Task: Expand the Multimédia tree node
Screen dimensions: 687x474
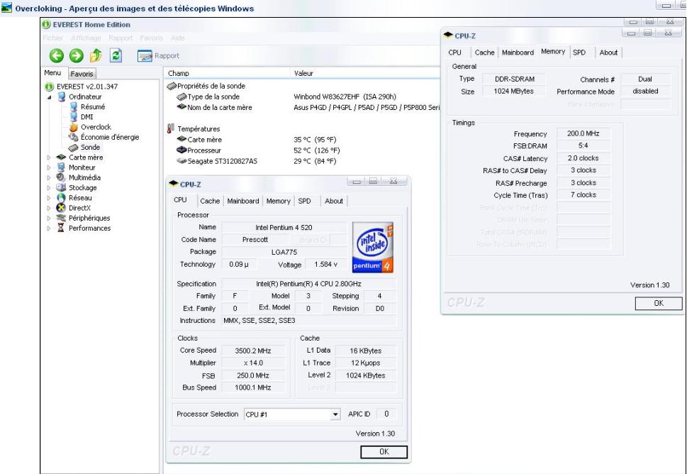Action: (x=49, y=177)
